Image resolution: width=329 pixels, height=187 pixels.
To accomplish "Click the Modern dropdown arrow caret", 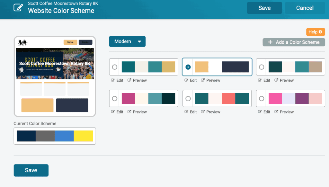I will pyautogui.click(x=139, y=41).
